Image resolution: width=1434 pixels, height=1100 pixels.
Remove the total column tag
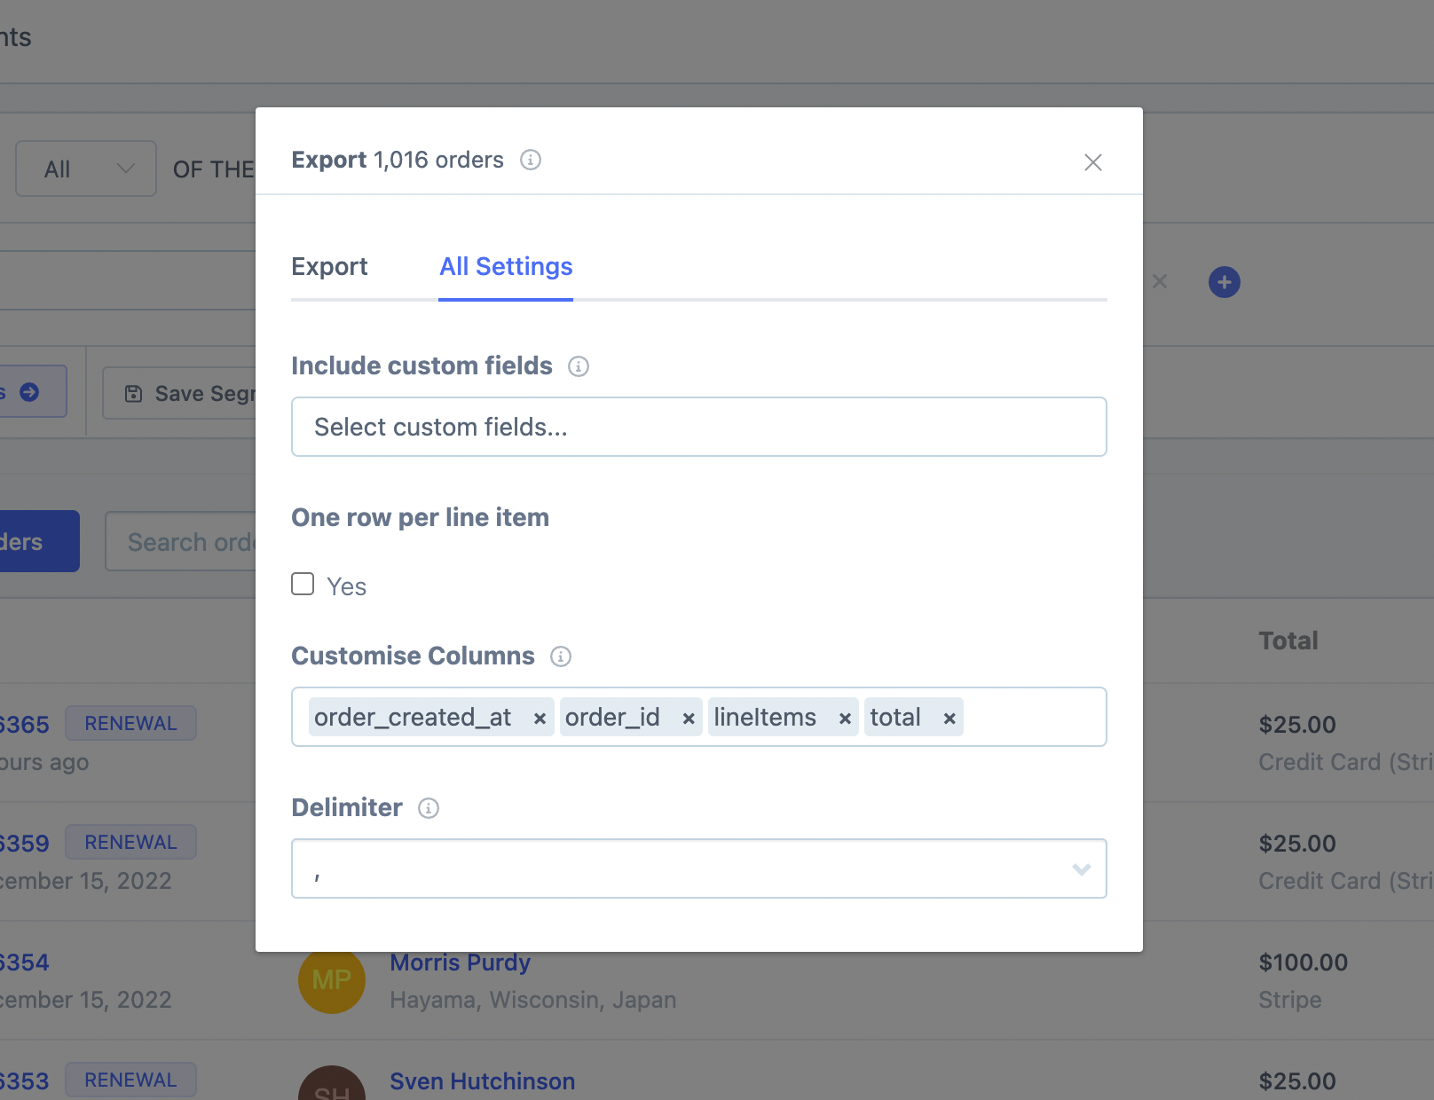(x=949, y=718)
